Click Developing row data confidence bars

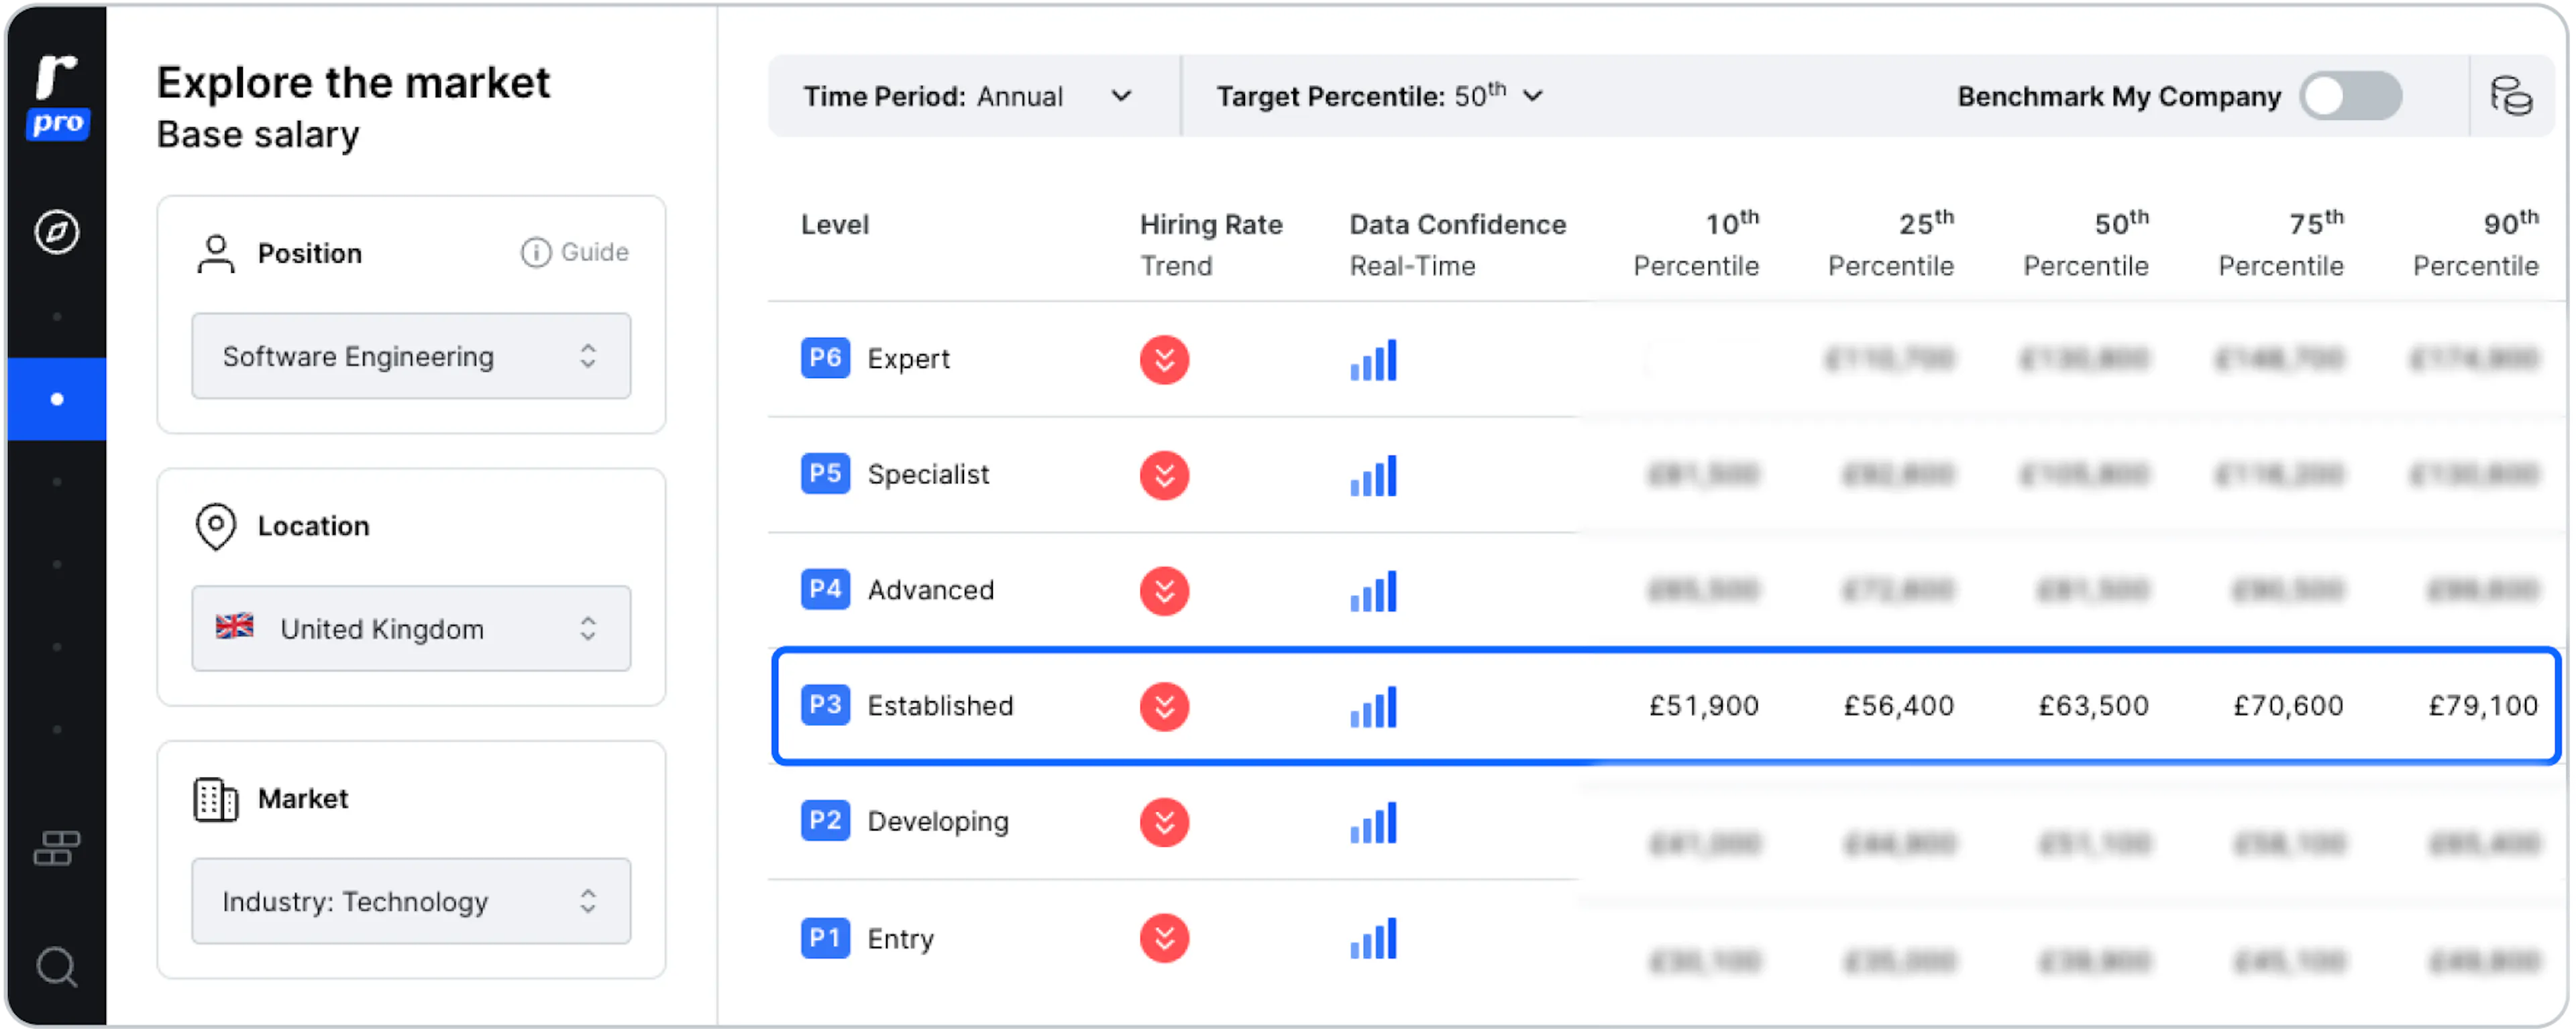[1373, 824]
